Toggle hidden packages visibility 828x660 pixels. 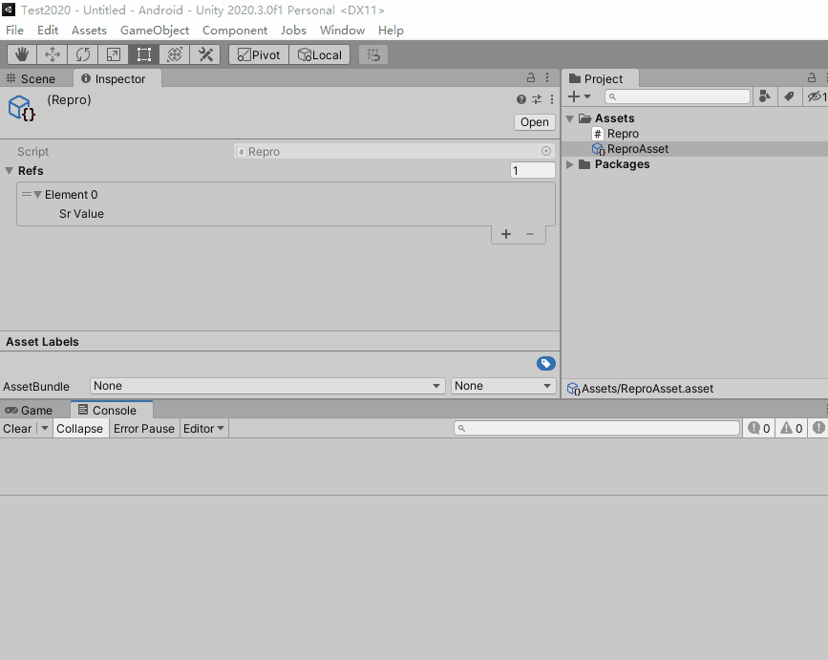tap(817, 96)
